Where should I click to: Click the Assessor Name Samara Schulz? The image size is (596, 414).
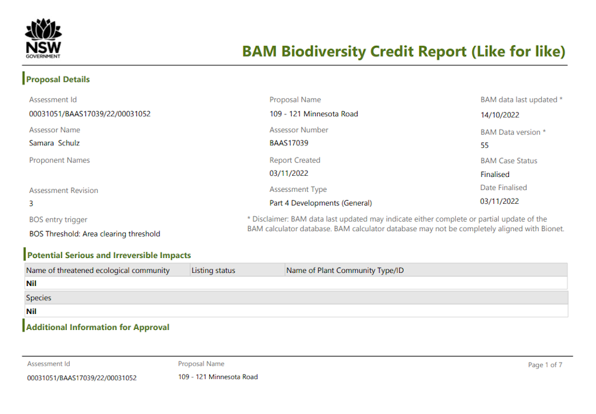click(55, 143)
